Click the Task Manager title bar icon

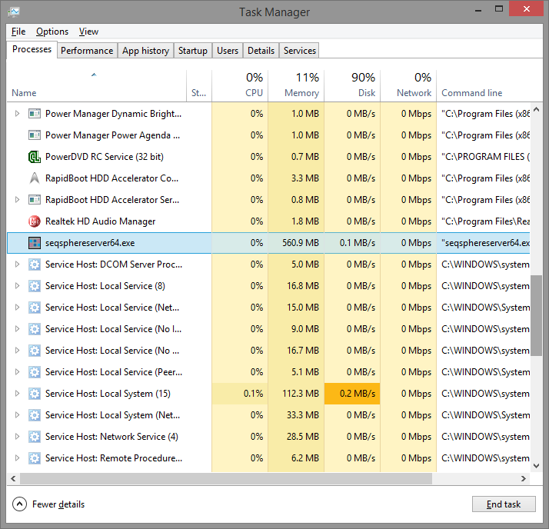click(14, 12)
